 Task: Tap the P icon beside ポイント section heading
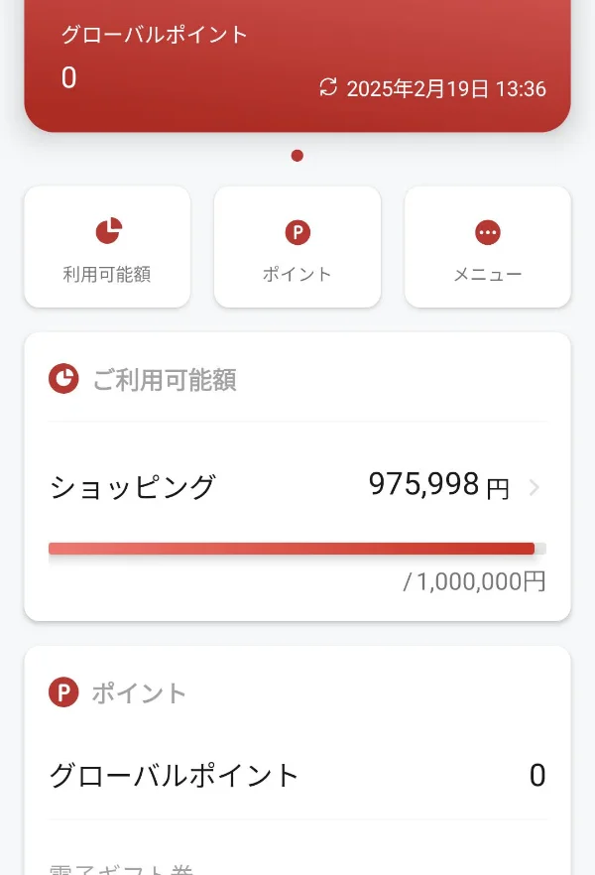click(63, 692)
